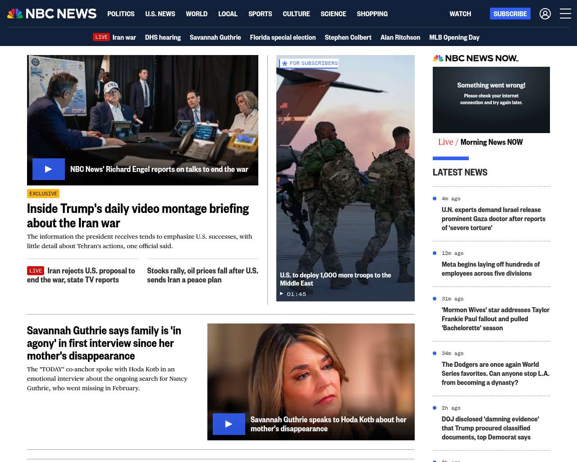Open the Morning News NOW live stream
This screenshot has width=577, height=462.
(x=491, y=142)
